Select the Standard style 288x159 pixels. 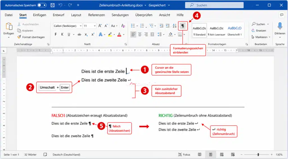pyautogui.click(x=199, y=30)
